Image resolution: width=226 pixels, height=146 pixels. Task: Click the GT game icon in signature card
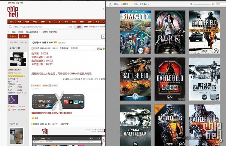point(48,102)
